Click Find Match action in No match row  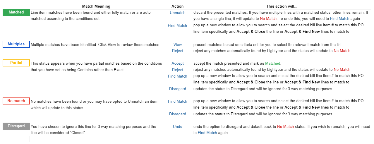pos(177,101)
